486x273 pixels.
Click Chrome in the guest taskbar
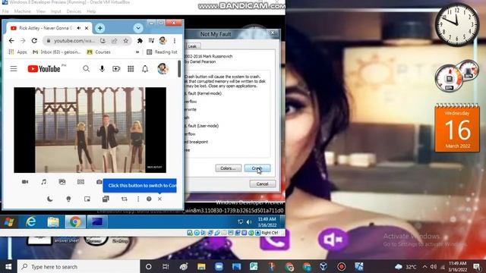75,222
